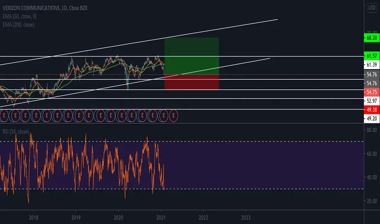Click the white 61.39 price label
Image resolution: width=380 pixels, height=224 pixels.
[372, 65]
